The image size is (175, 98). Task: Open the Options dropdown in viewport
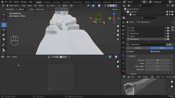[116, 10]
